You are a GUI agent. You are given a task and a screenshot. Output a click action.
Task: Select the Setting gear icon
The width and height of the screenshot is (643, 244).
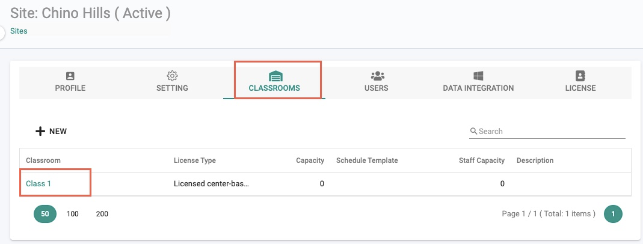pyautogui.click(x=172, y=76)
